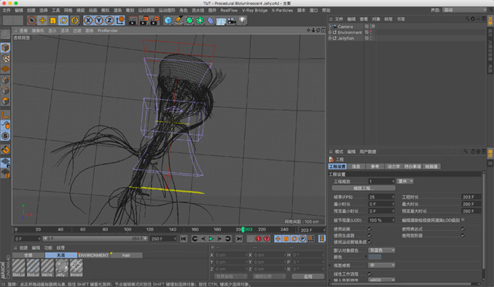Click the Cube primitive icon

click(x=168, y=20)
